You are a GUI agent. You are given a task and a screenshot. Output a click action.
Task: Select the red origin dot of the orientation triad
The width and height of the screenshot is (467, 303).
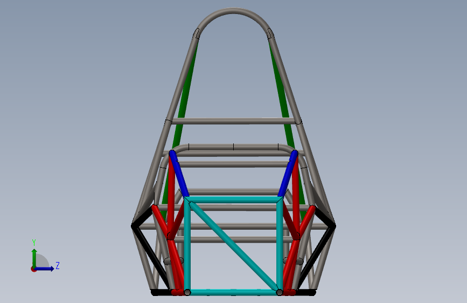click(33, 269)
